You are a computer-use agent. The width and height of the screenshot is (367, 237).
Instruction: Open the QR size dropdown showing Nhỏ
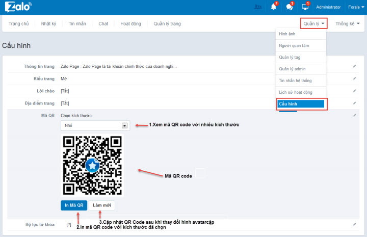tap(95, 125)
